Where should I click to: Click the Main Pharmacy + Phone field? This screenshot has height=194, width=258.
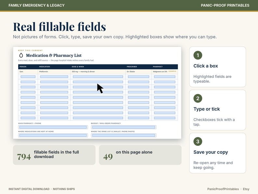pyautogui.click(x=53, y=127)
